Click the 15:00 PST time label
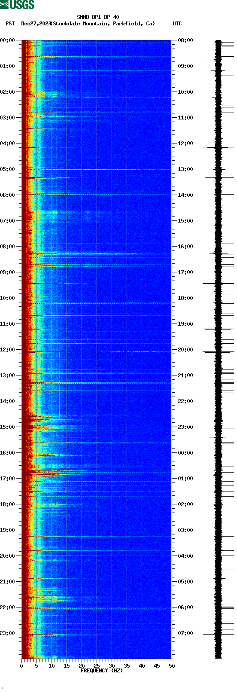Screen dimensions: 237x693 8,427
